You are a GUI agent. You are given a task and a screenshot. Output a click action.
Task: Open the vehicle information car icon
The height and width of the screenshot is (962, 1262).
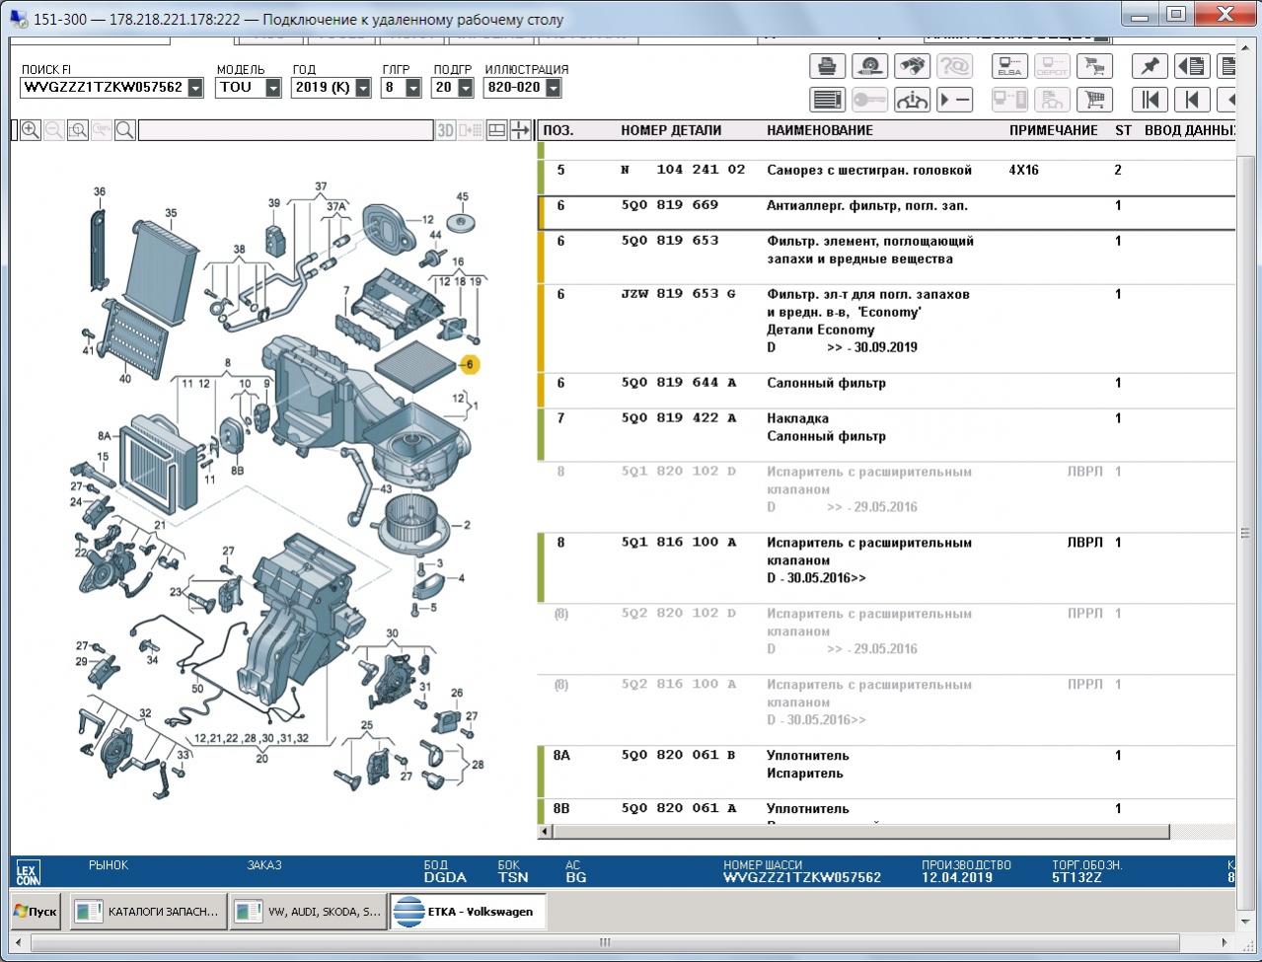click(x=912, y=100)
